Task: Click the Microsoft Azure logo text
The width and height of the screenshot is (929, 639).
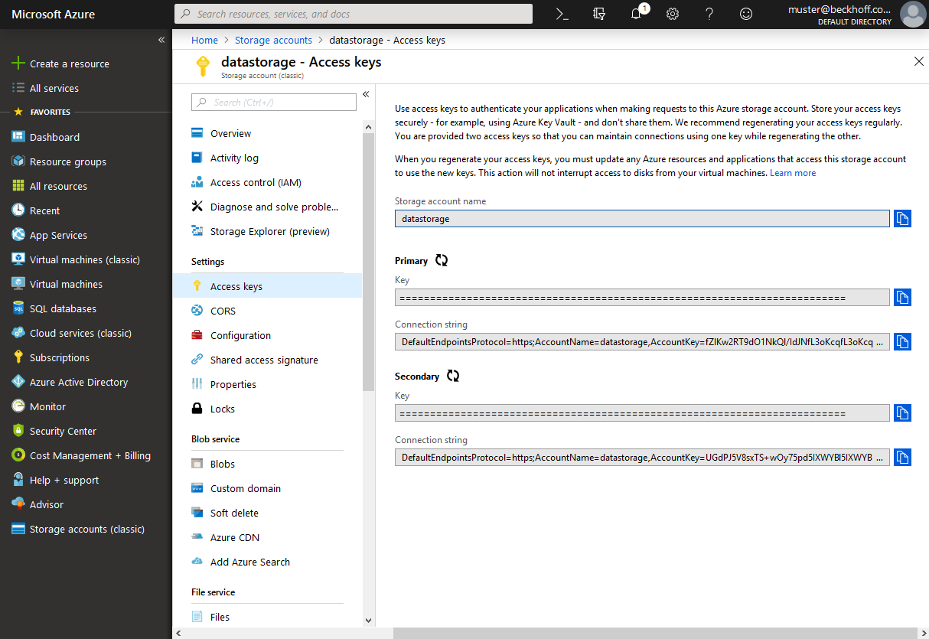Action: (54, 14)
